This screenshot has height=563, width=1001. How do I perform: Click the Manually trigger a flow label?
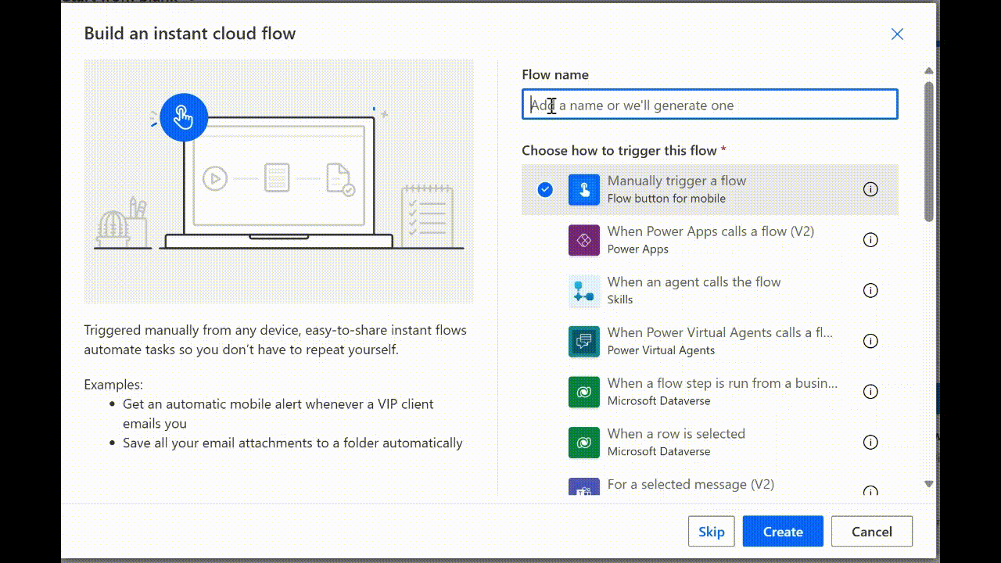(677, 181)
